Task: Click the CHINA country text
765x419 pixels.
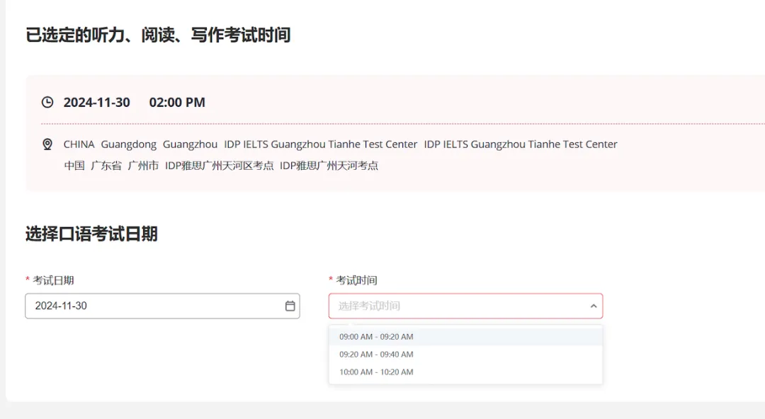Action: click(79, 144)
